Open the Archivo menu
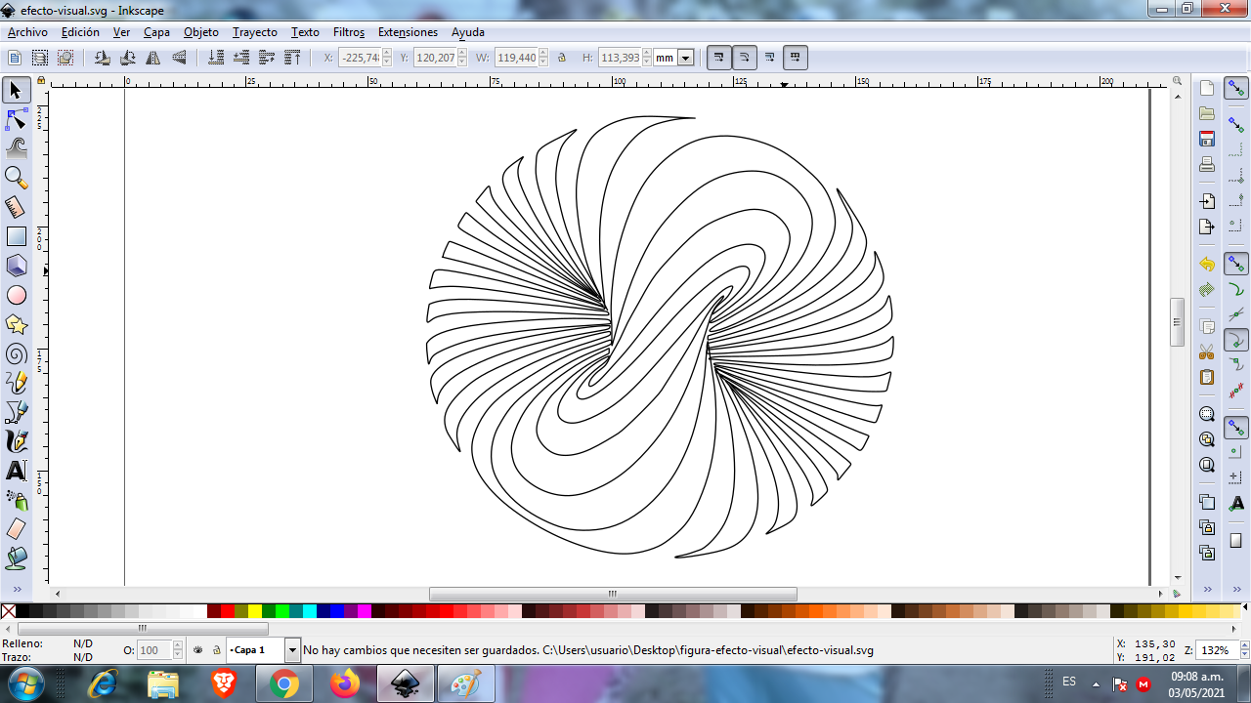Screen dimensions: 1251x703 (x=27, y=32)
